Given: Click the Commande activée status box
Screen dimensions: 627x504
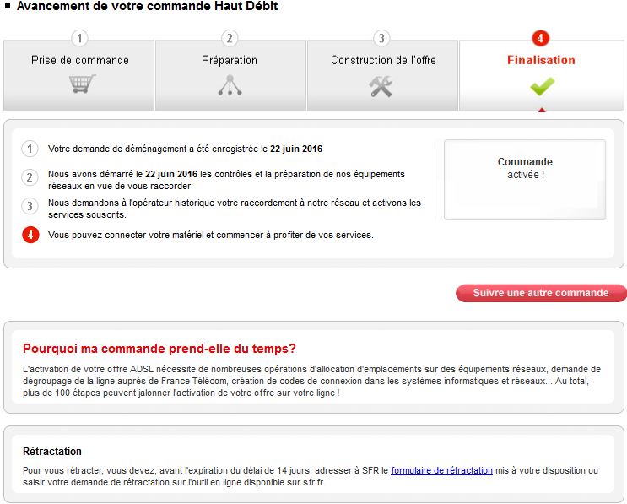Looking at the screenshot, I should (x=525, y=180).
